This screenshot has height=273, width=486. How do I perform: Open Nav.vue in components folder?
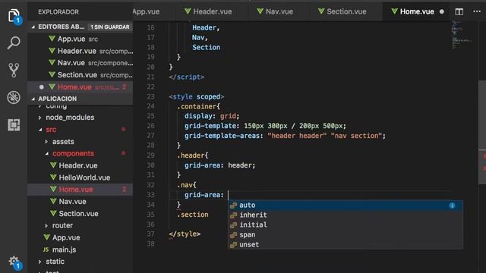click(80, 202)
